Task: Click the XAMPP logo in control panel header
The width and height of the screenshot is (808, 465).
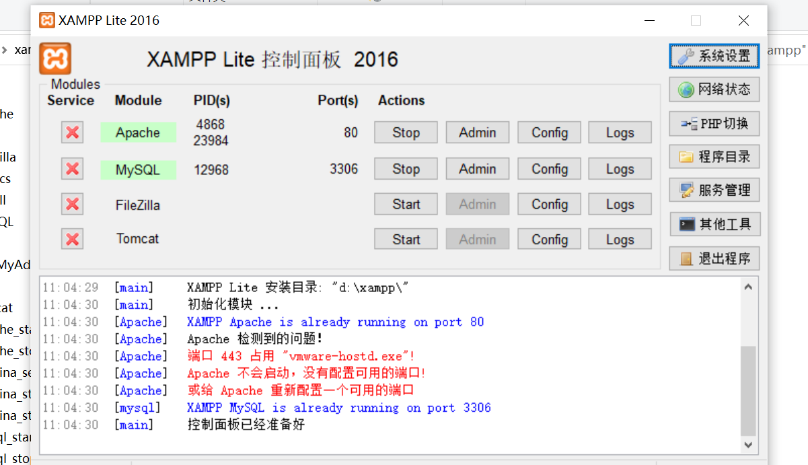Action: (x=55, y=59)
